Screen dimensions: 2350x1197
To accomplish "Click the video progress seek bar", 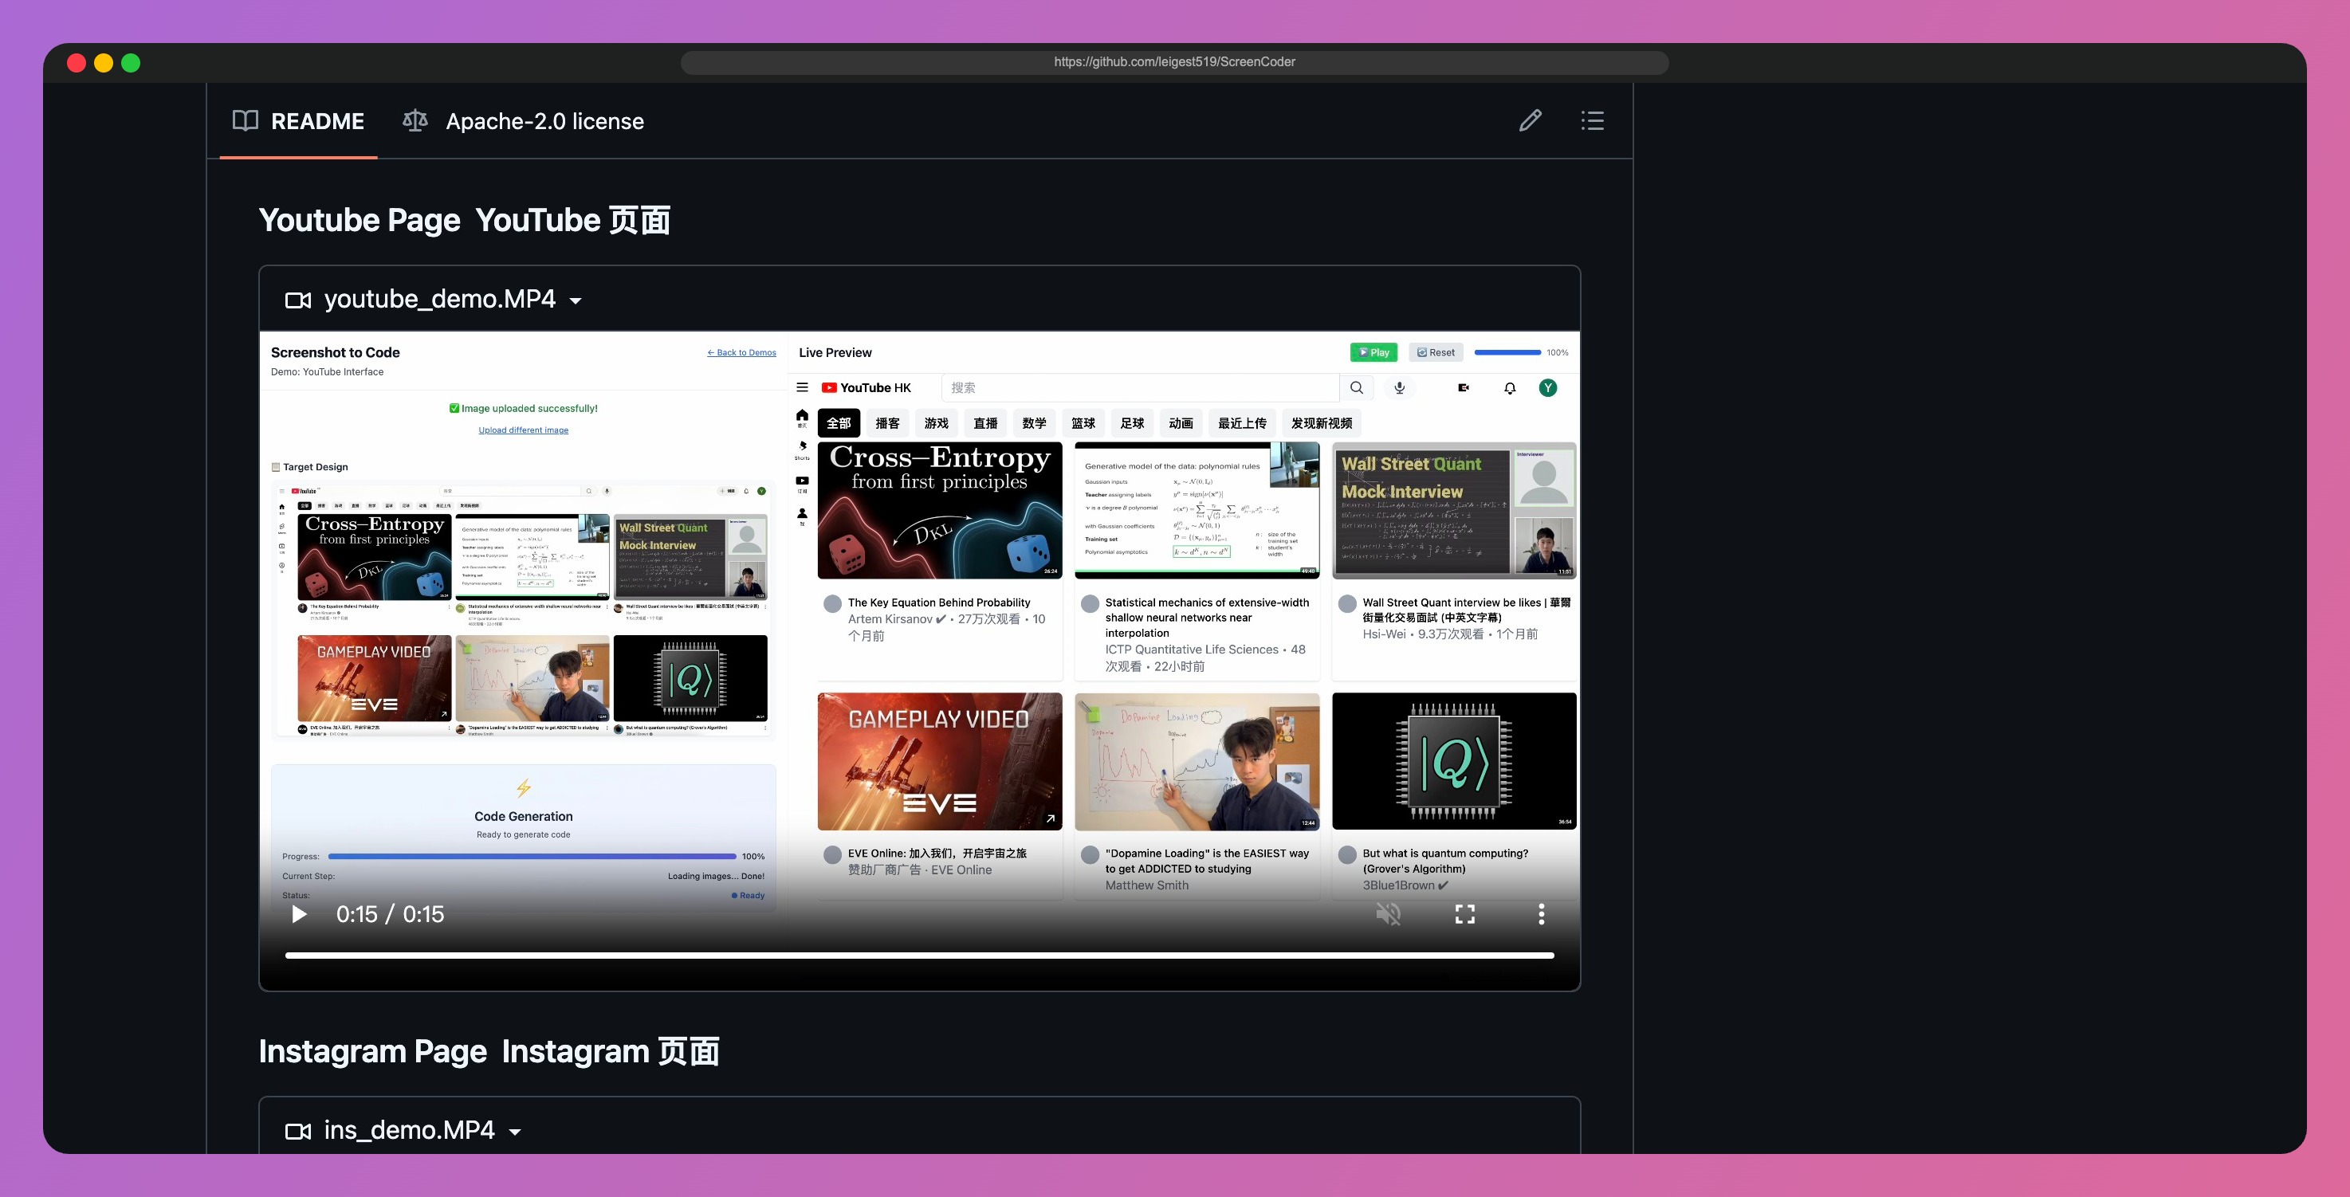I will (x=920, y=956).
